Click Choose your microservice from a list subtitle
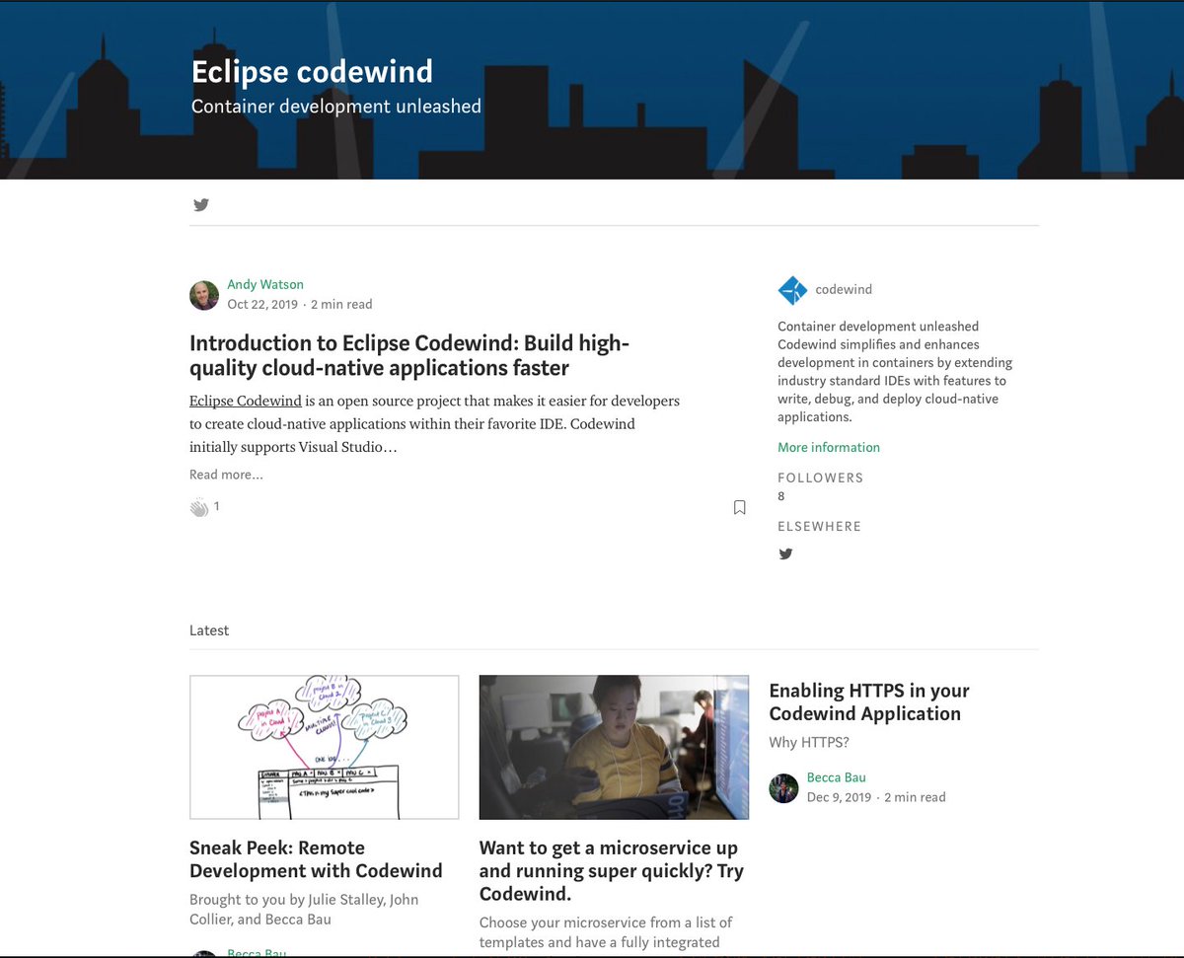This screenshot has width=1184, height=958. click(606, 932)
